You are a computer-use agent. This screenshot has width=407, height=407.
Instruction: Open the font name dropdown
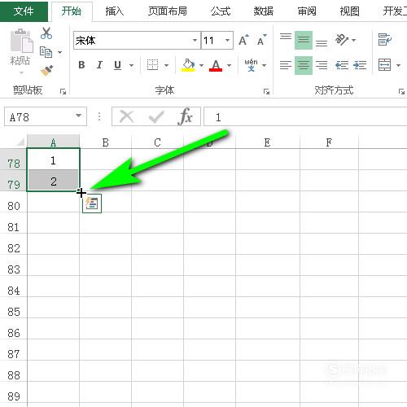point(195,41)
